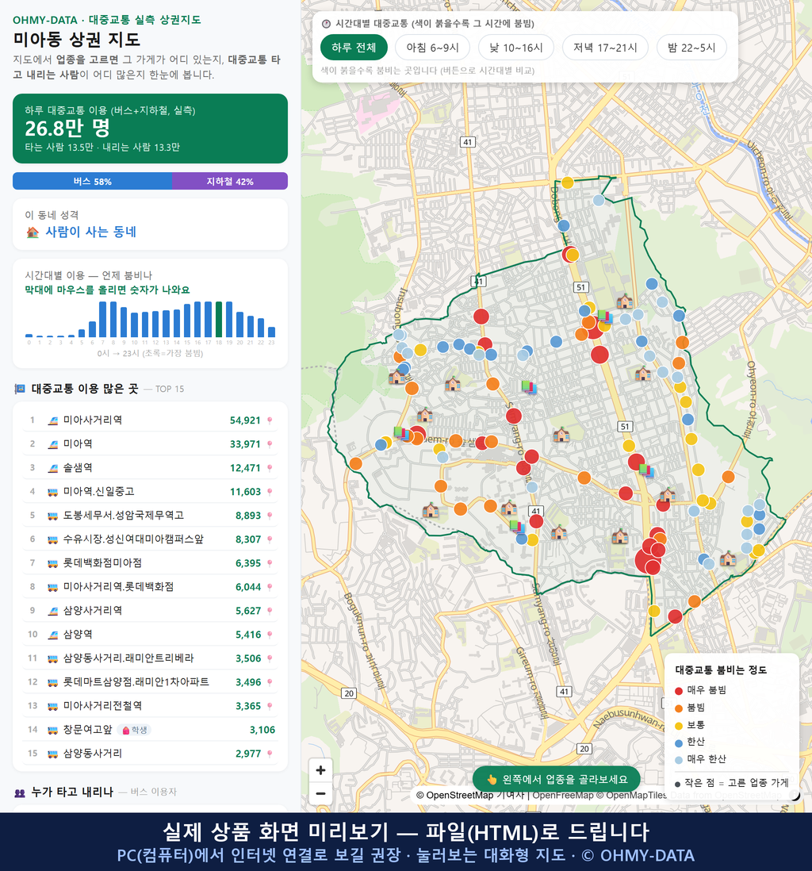812x871 pixels.
Task: Click the 33,971 ridership value
Action: (245, 444)
